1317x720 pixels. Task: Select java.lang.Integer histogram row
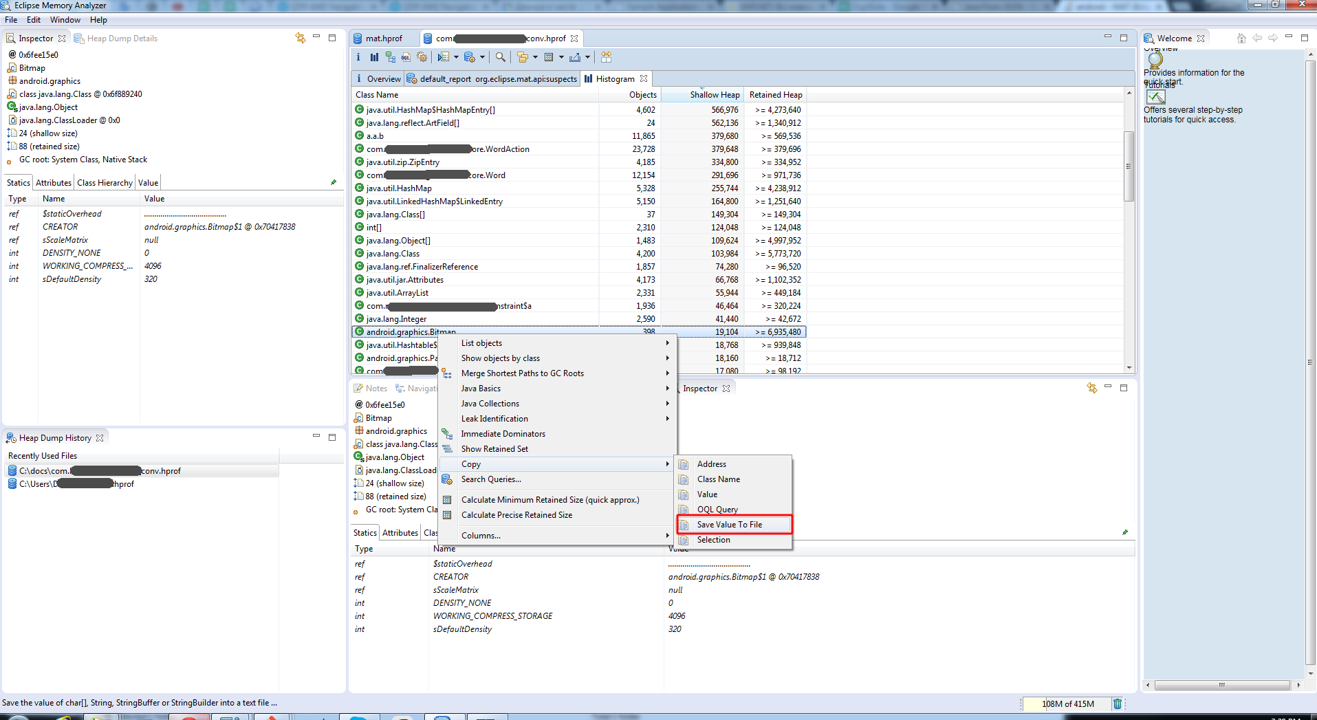point(578,319)
